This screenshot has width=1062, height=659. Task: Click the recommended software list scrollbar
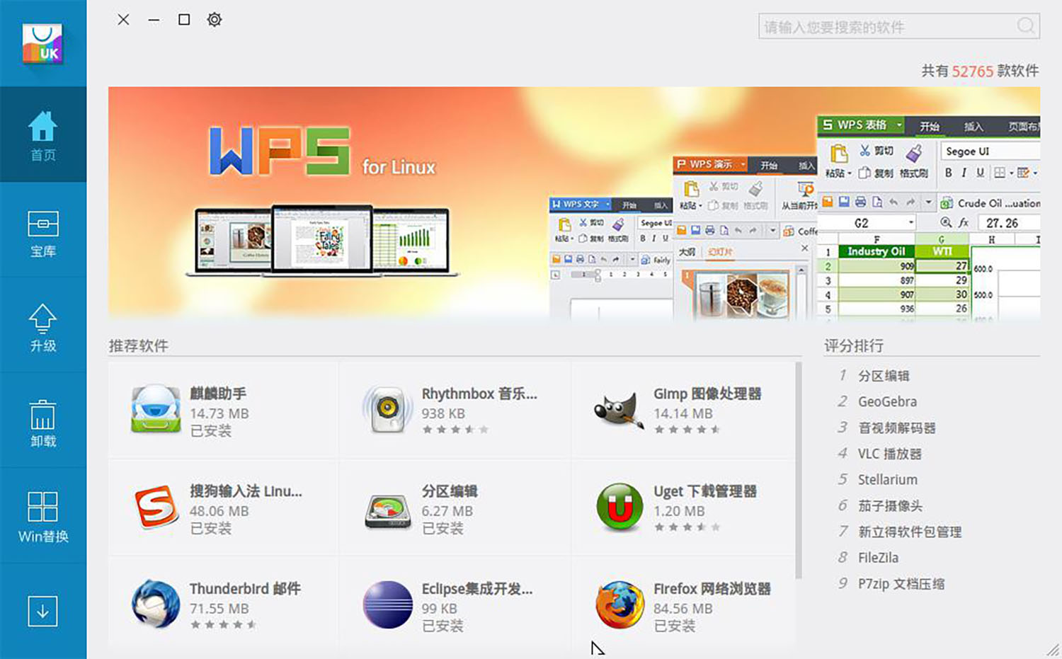pyautogui.click(x=799, y=470)
